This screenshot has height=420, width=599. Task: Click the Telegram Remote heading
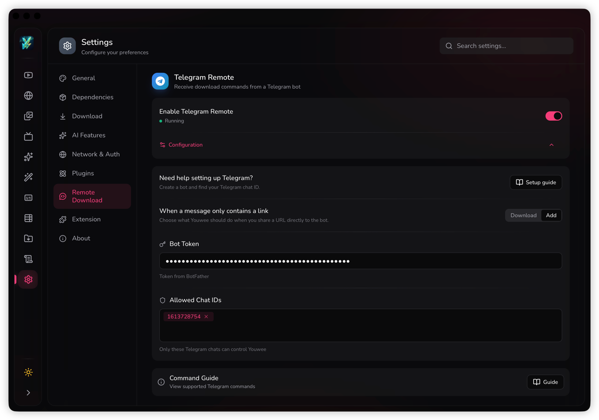pos(204,77)
